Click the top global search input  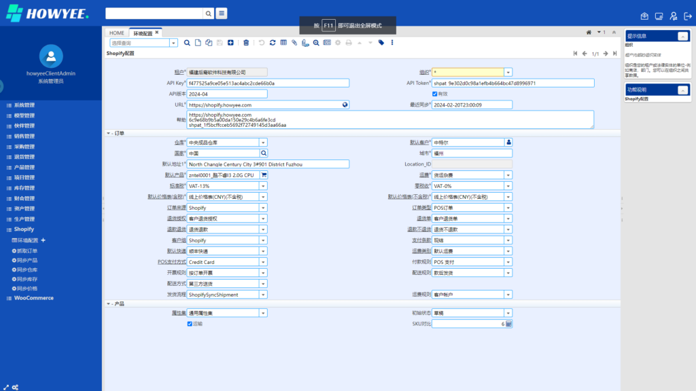tap(154, 14)
